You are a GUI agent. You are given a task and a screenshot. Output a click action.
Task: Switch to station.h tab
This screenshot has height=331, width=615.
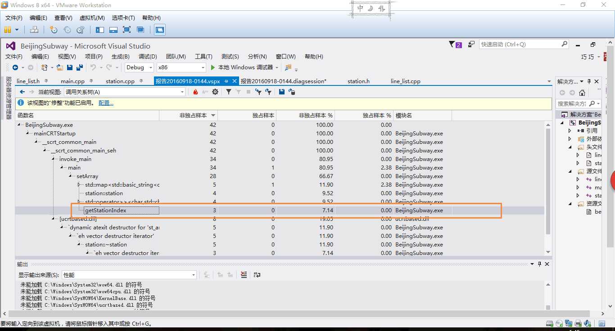pyautogui.click(x=358, y=81)
